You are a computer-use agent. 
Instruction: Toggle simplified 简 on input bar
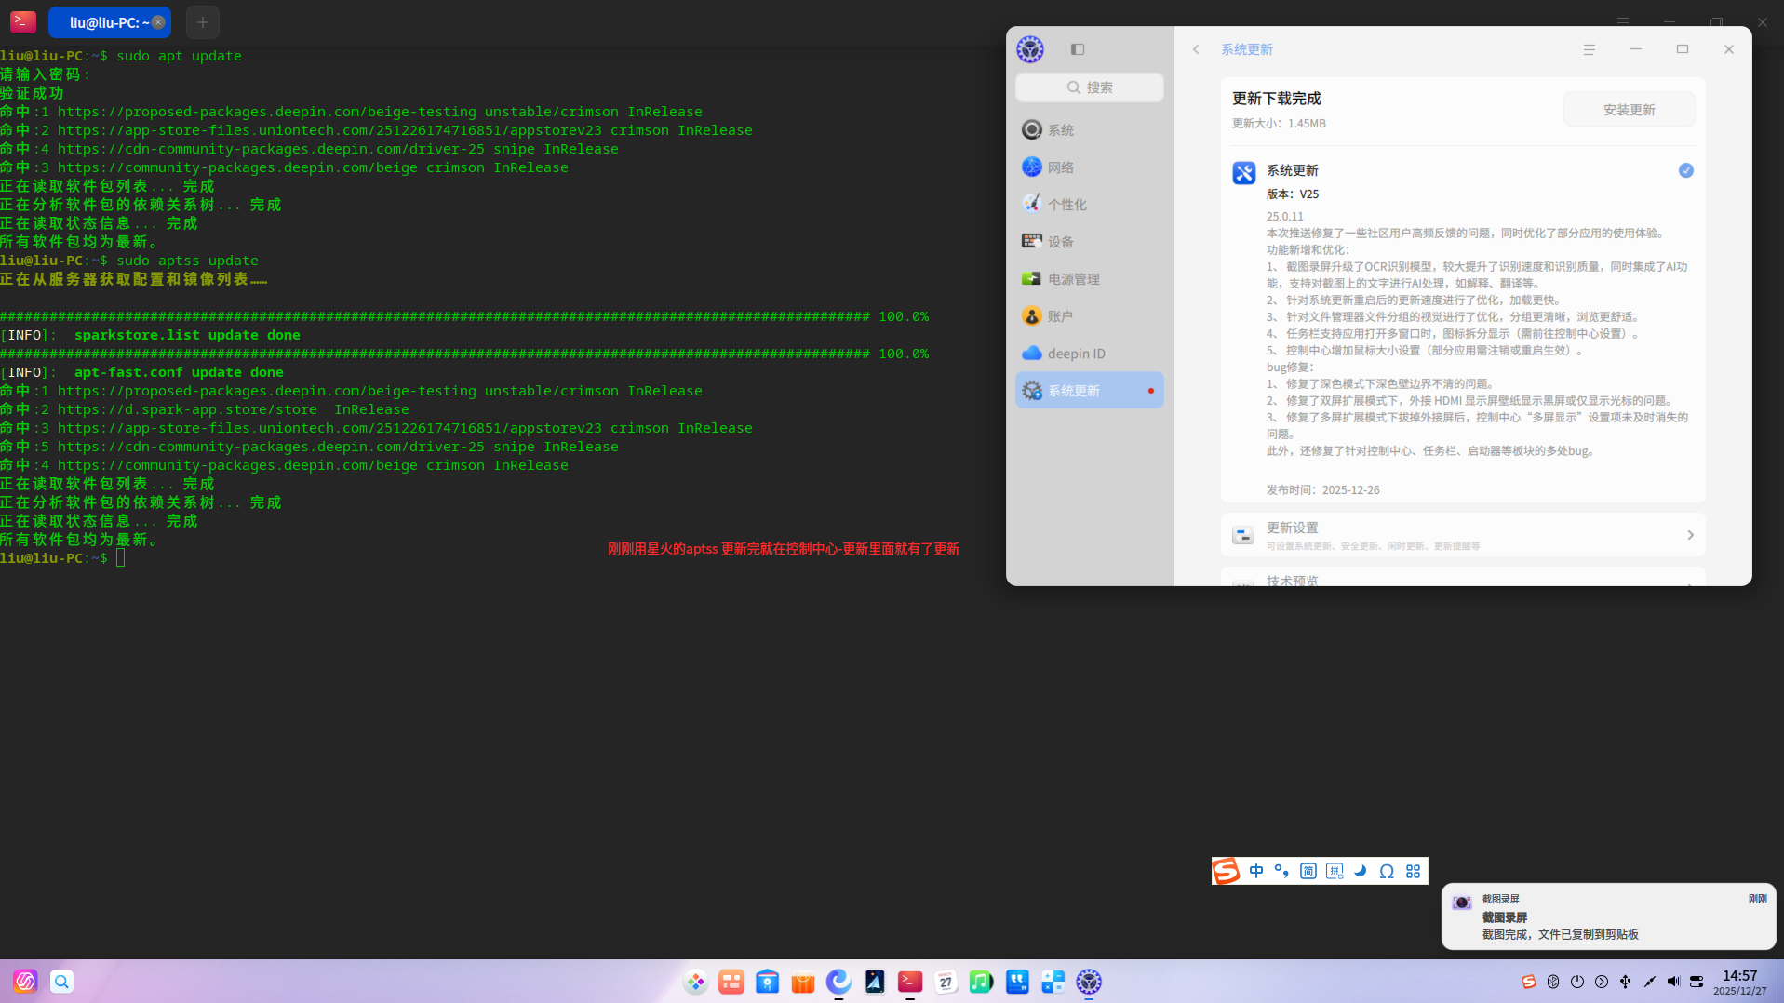click(x=1308, y=871)
